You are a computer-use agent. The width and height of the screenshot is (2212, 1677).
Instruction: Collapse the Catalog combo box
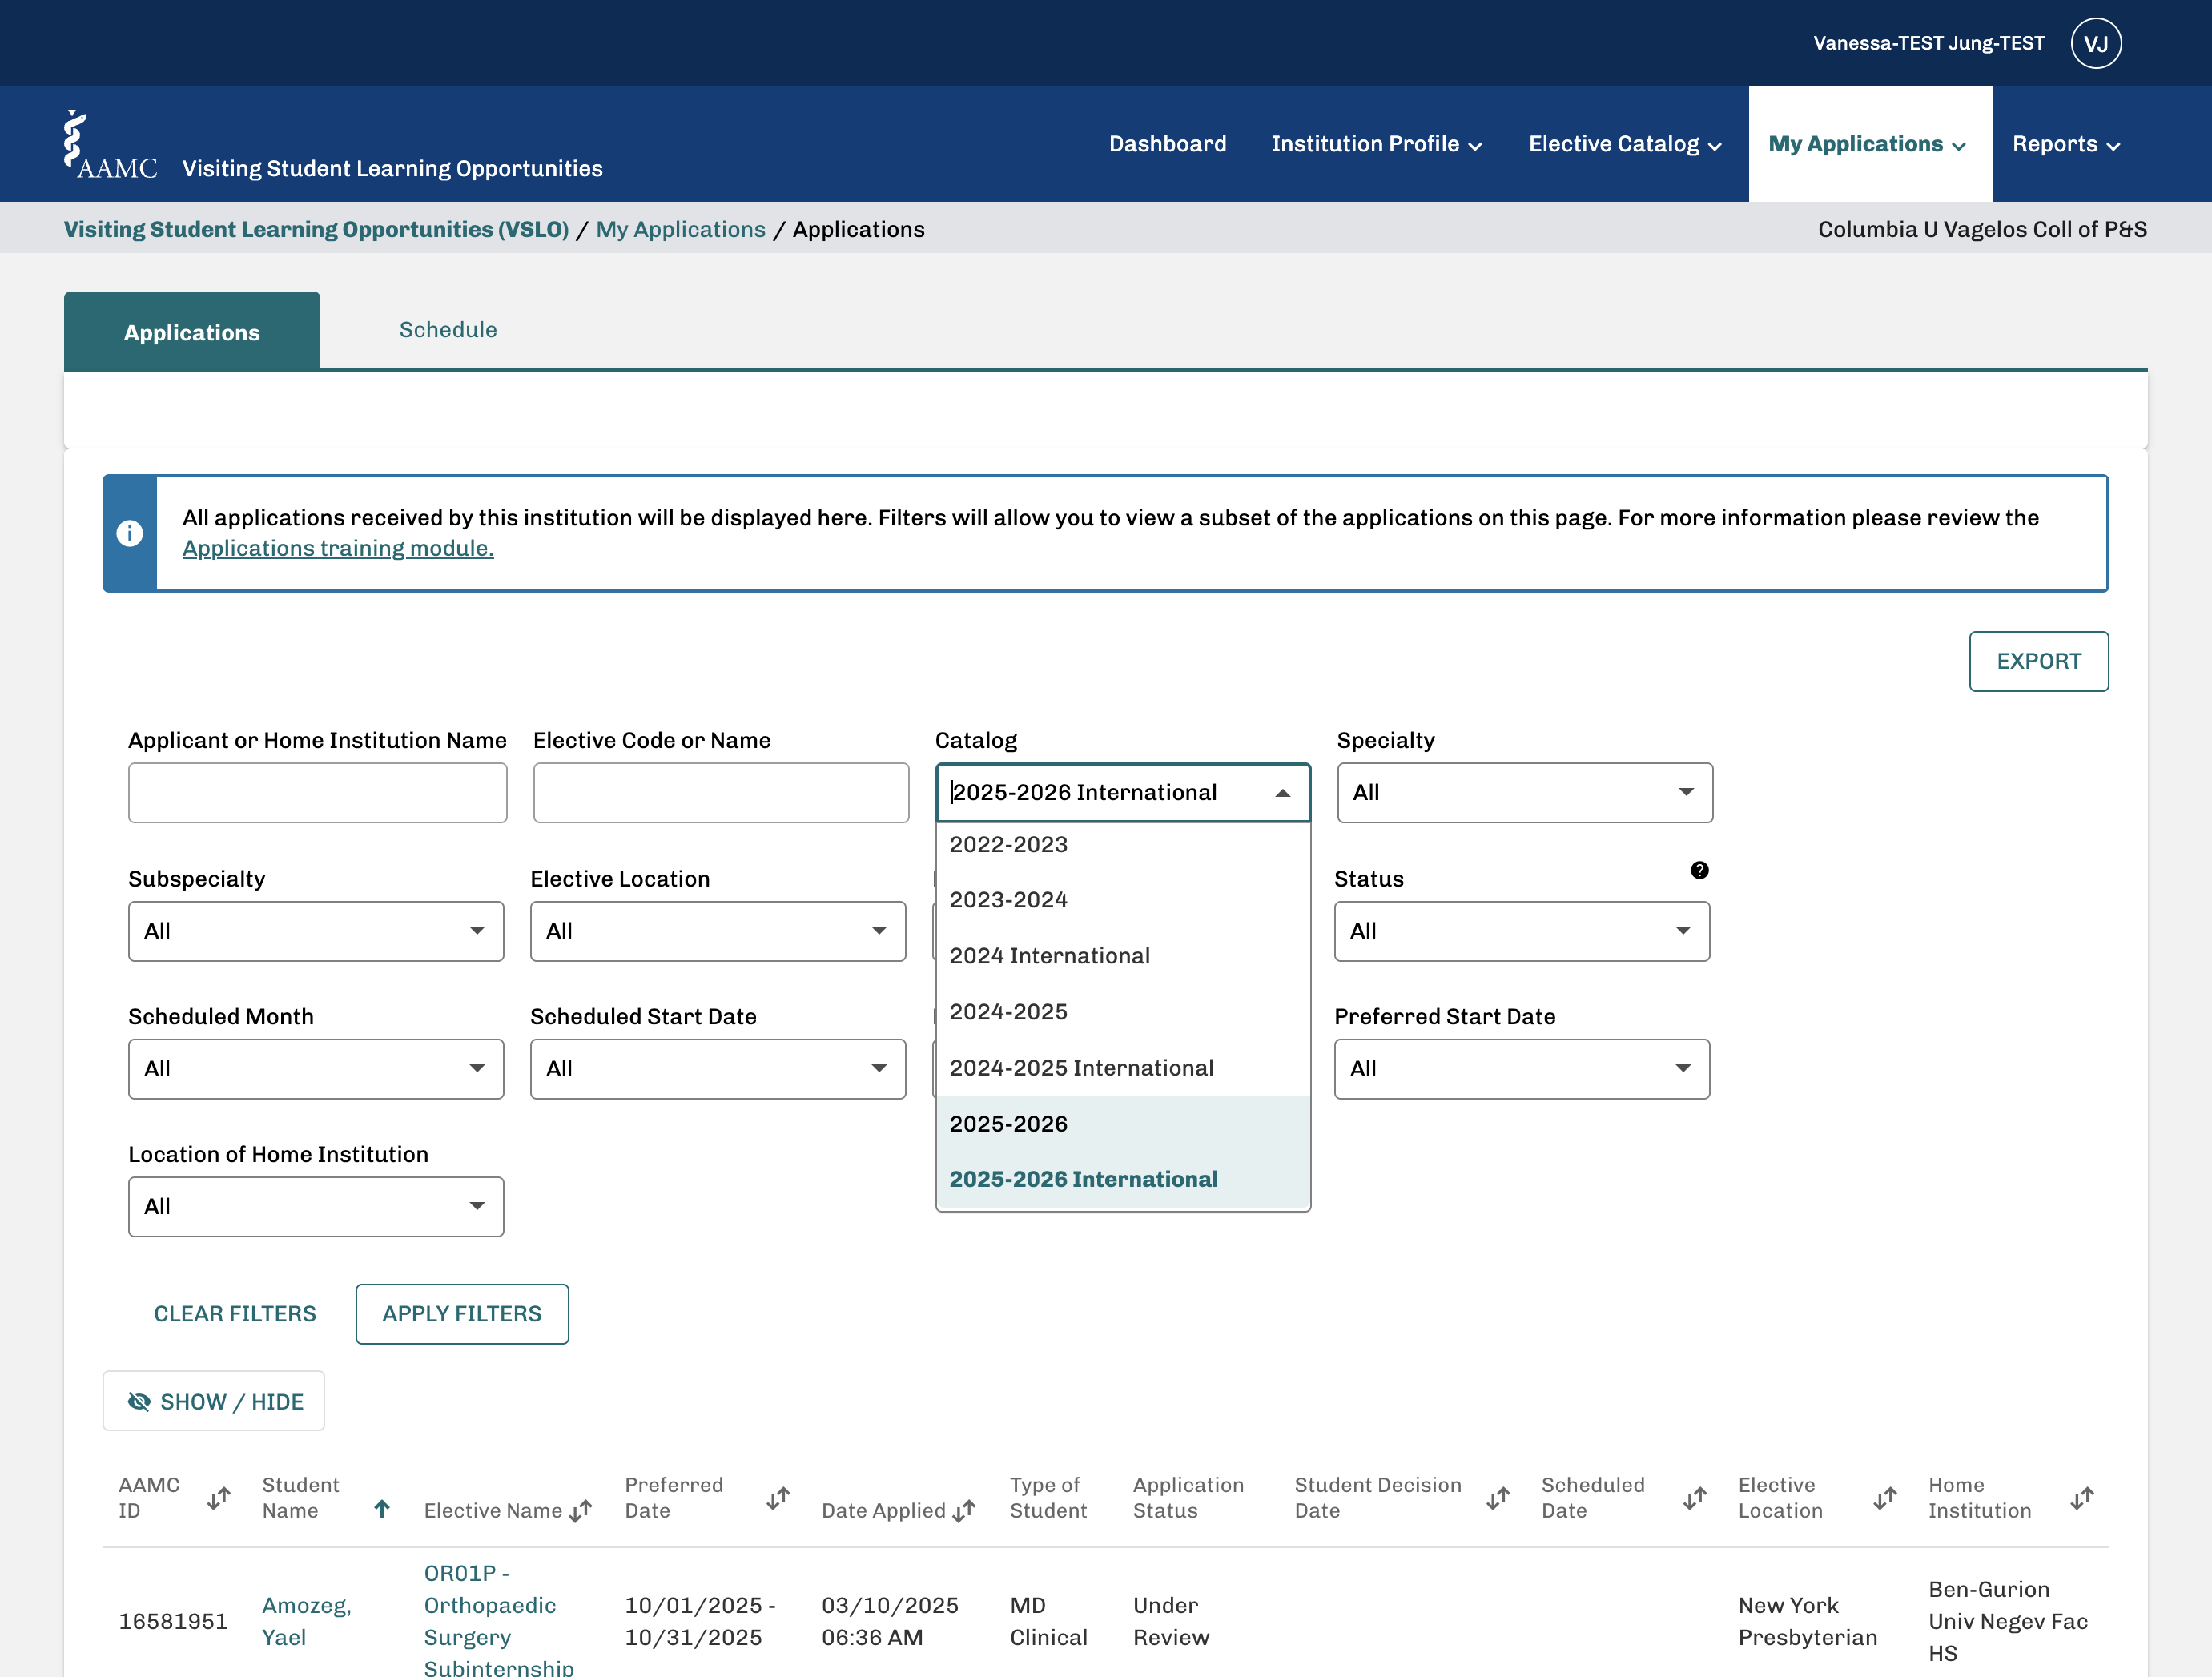(x=1283, y=793)
